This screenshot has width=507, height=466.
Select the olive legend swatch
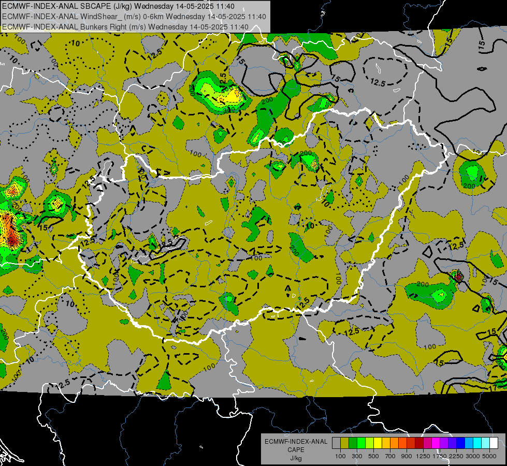[x=345, y=443]
